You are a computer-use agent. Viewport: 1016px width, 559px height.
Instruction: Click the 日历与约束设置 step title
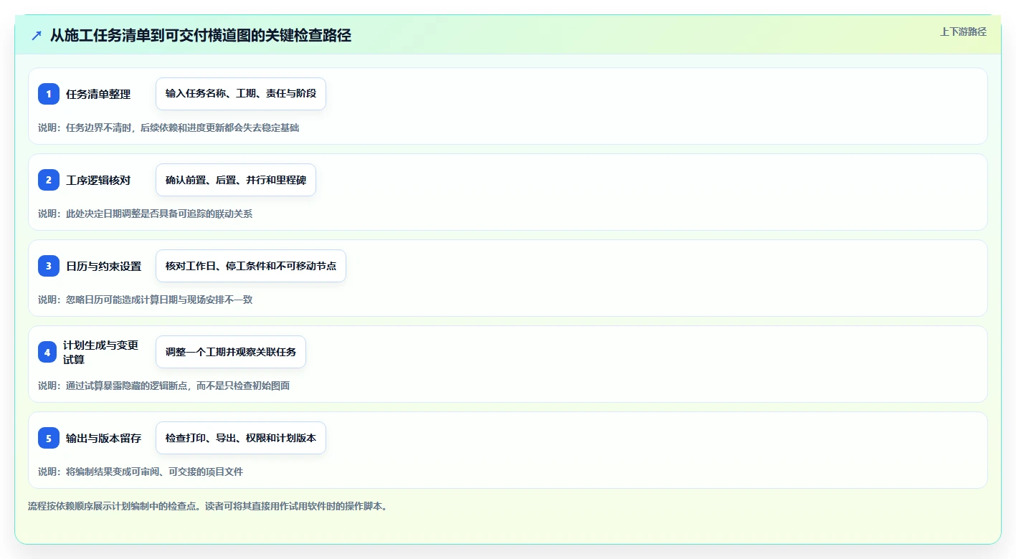pyautogui.click(x=103, y=266)
